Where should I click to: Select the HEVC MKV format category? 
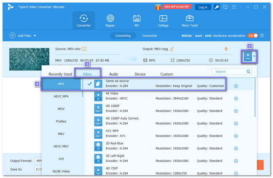61,146
